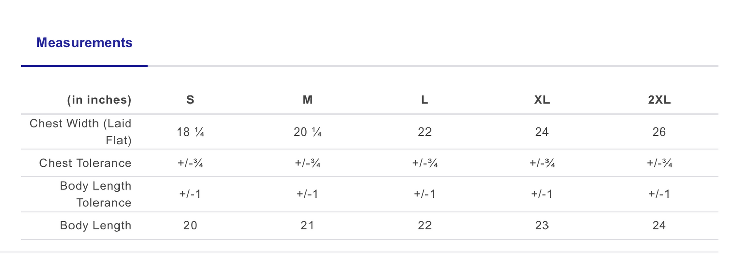Click the 20 ¼ chest width for M
This screenshot has height=259, width=738.
click(x=307, y=132)
